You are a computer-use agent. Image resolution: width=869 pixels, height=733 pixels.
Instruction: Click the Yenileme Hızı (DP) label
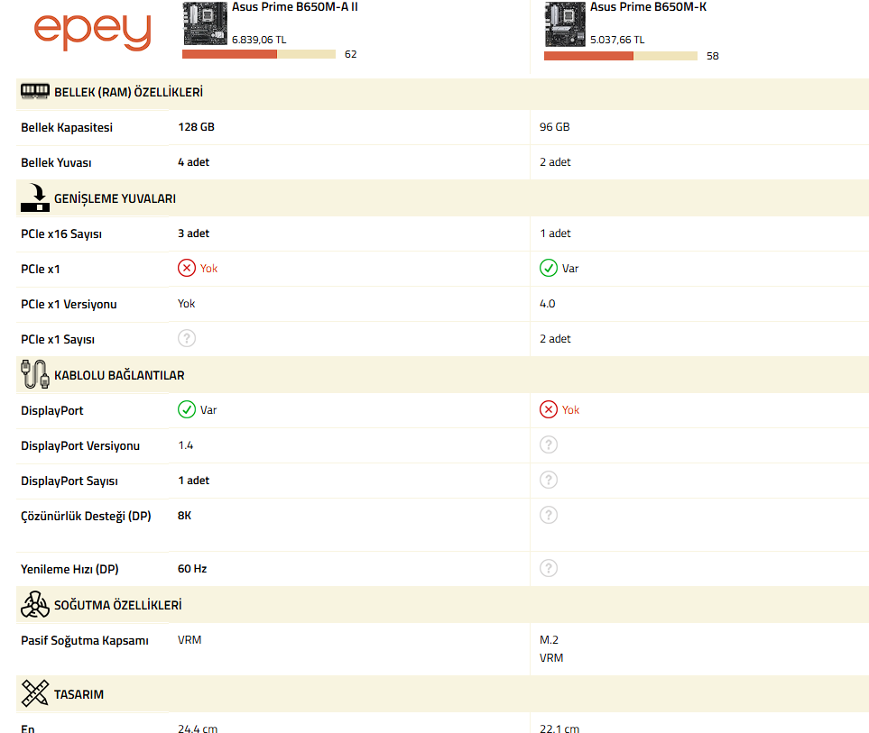coord(69,569)
